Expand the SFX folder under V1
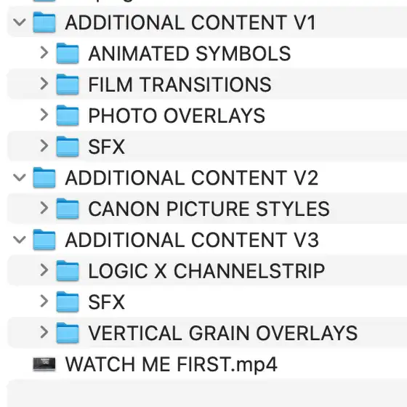 44,146
